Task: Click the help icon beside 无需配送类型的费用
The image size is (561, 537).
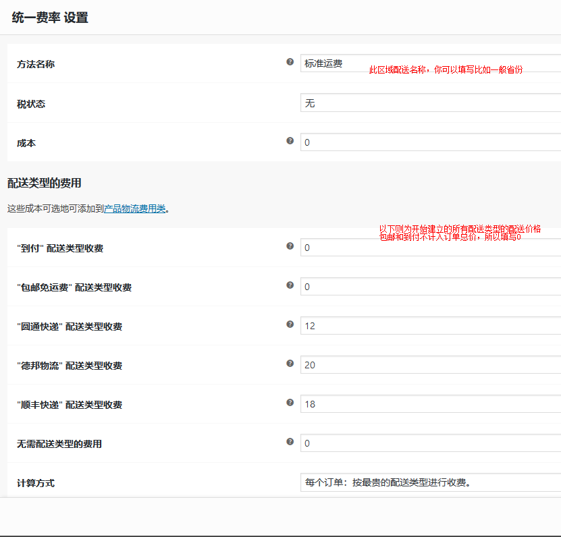Action: point(290,441)
